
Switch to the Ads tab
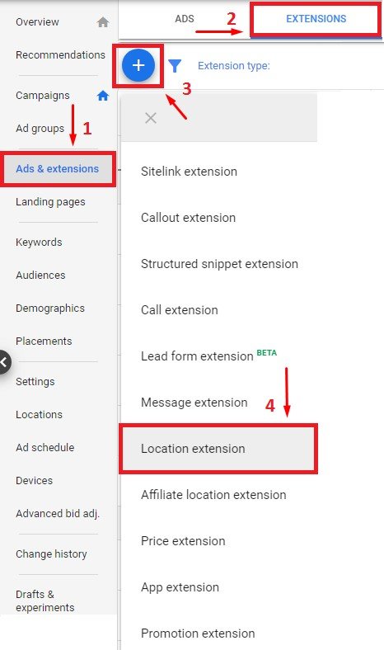185,19
